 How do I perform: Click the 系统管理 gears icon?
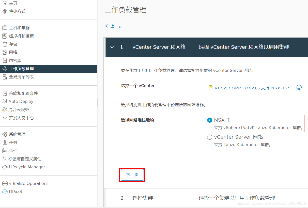click(5, 134)
